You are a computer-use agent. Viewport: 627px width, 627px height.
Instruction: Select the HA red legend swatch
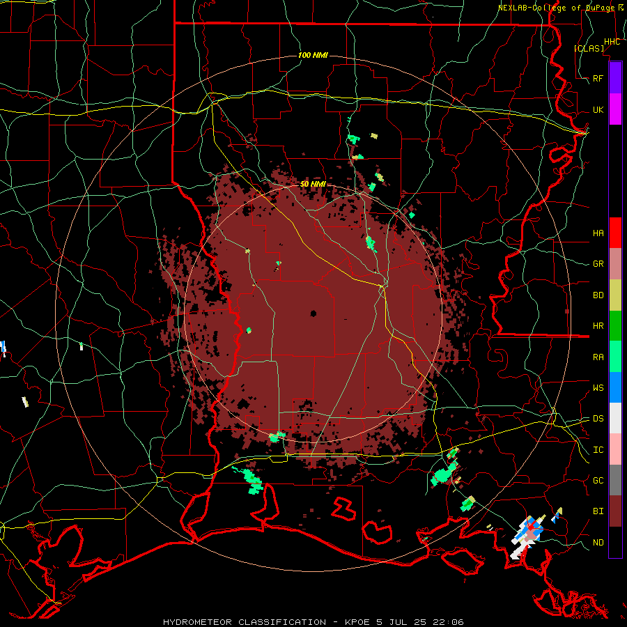click(x=615, y=233)
